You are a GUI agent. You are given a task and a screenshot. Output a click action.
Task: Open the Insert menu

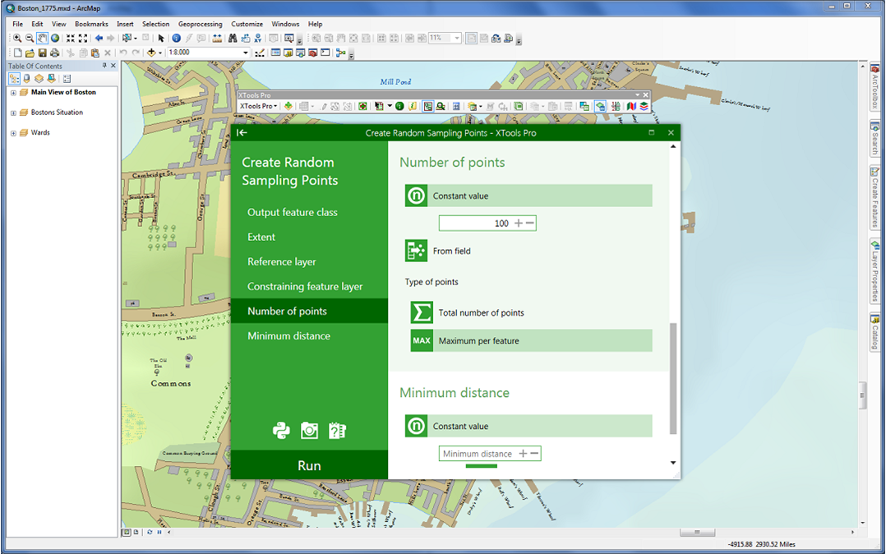tap(125, 25)
